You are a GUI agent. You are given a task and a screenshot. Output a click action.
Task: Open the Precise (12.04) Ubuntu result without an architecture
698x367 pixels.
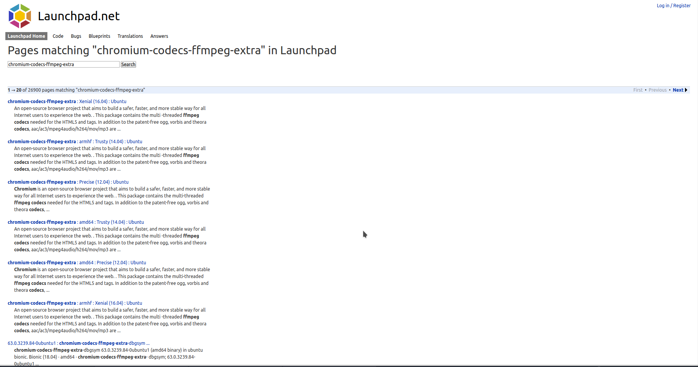(x=68, y=182)
